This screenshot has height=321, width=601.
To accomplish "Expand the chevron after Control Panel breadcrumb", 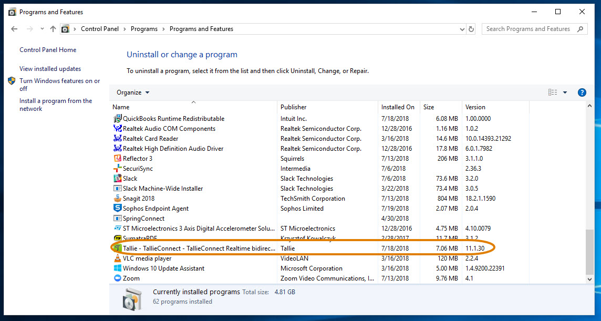I will (125, 29).
